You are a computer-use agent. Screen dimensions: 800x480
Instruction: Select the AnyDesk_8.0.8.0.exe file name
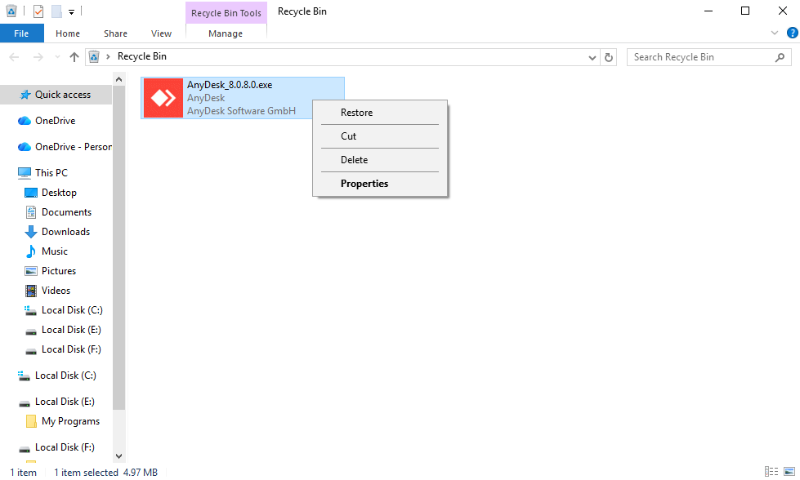coord(230,85)
